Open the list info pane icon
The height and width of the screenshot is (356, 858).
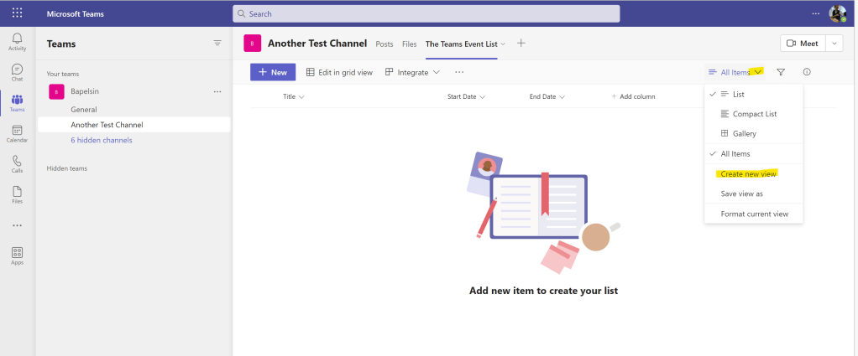pos(807,73)
